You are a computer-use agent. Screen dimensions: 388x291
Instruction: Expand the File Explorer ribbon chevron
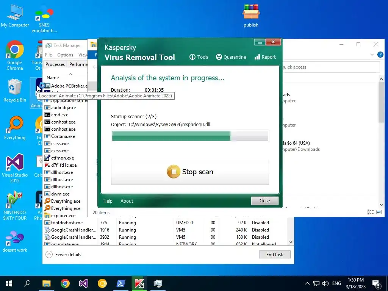click(x=372, y=55)
